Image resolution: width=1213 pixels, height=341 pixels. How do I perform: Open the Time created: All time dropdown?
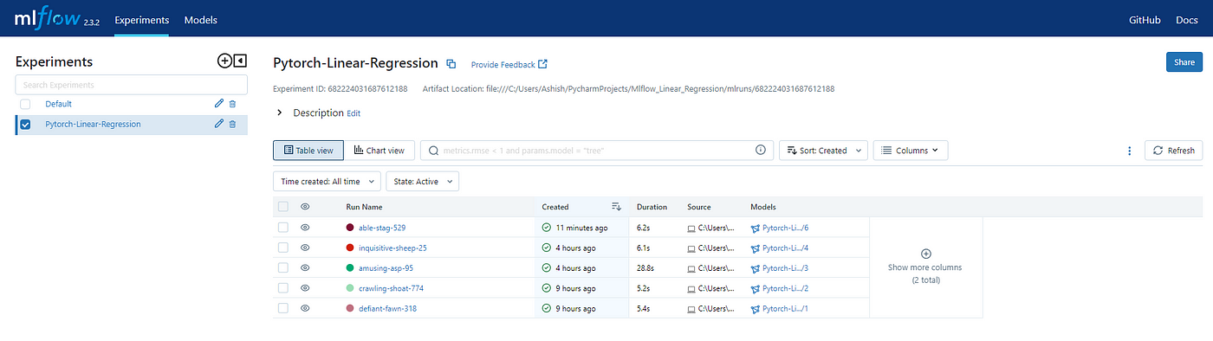pyautogui.click(x=327, y=182)
